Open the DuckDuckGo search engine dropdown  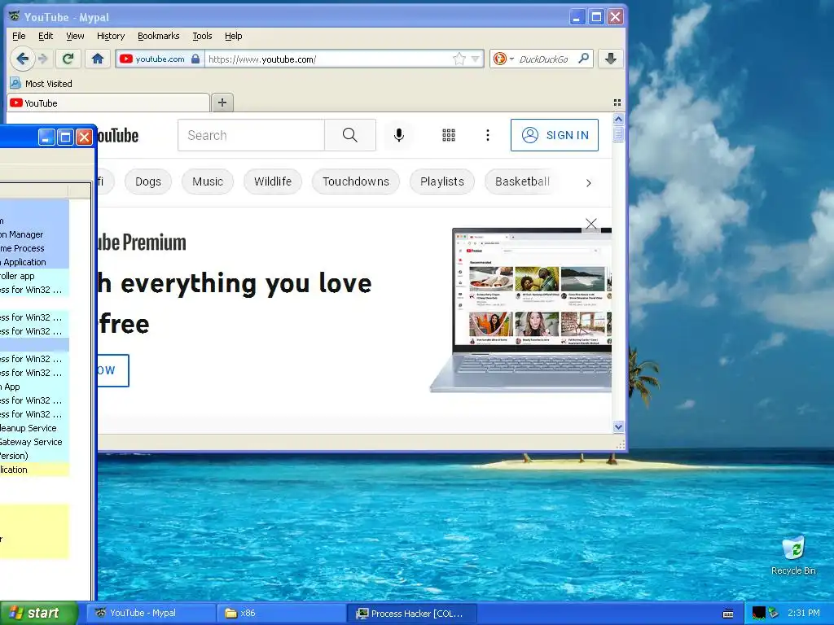click(503, 59)
